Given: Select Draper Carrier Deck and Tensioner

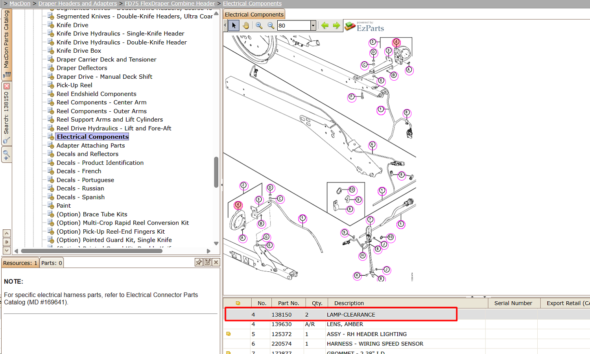Looking at the screenshot, I should coord(106,60).
